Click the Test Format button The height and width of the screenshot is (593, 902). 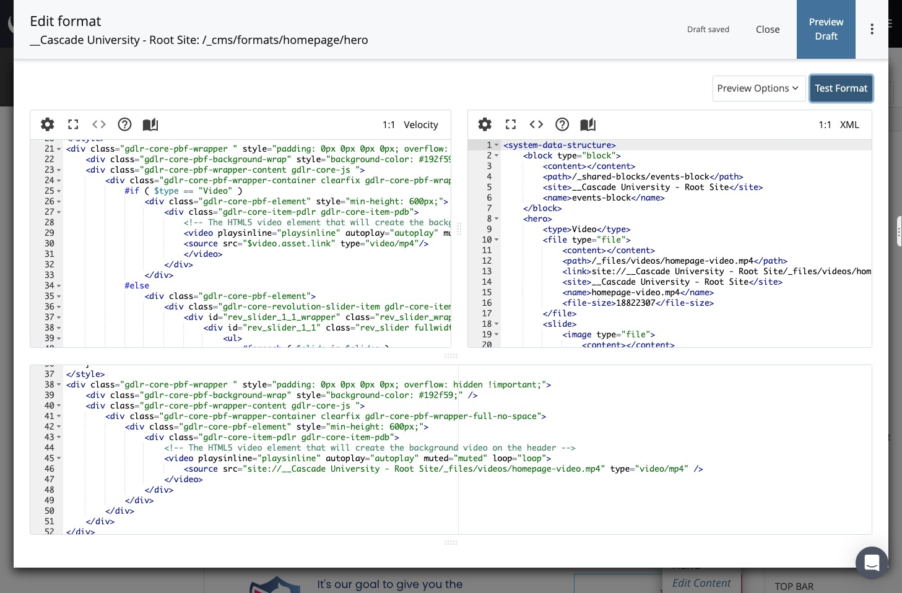tap(841, 88)
